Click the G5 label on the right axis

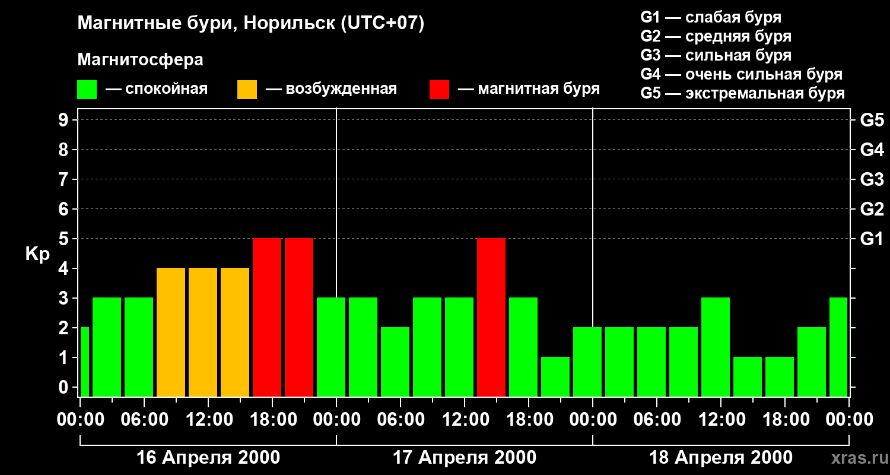coord(872,120)
